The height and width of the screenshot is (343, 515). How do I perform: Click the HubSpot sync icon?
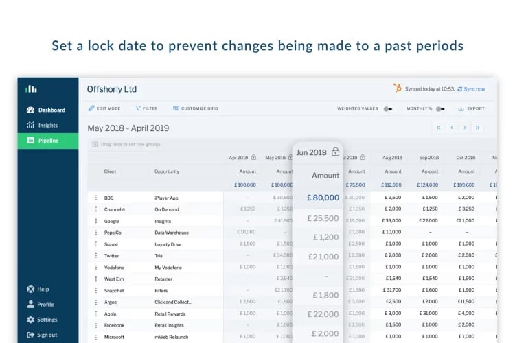[398, 88]
